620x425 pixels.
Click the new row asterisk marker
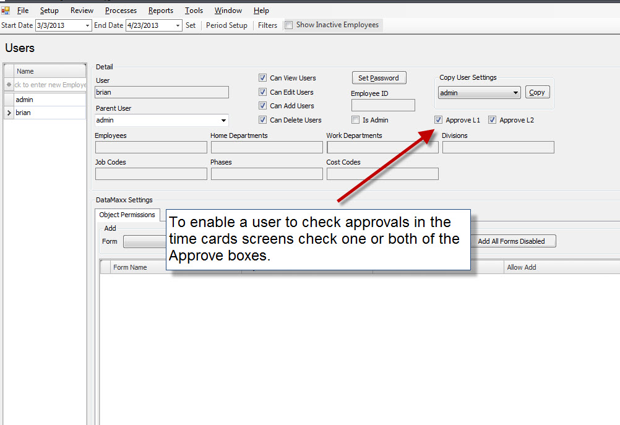click(x=9, y=85)
